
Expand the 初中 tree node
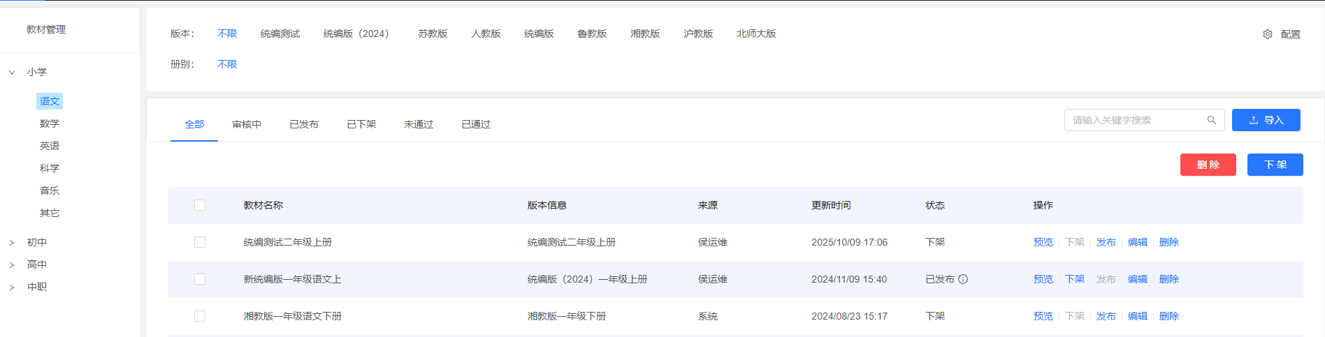[12, 242]
